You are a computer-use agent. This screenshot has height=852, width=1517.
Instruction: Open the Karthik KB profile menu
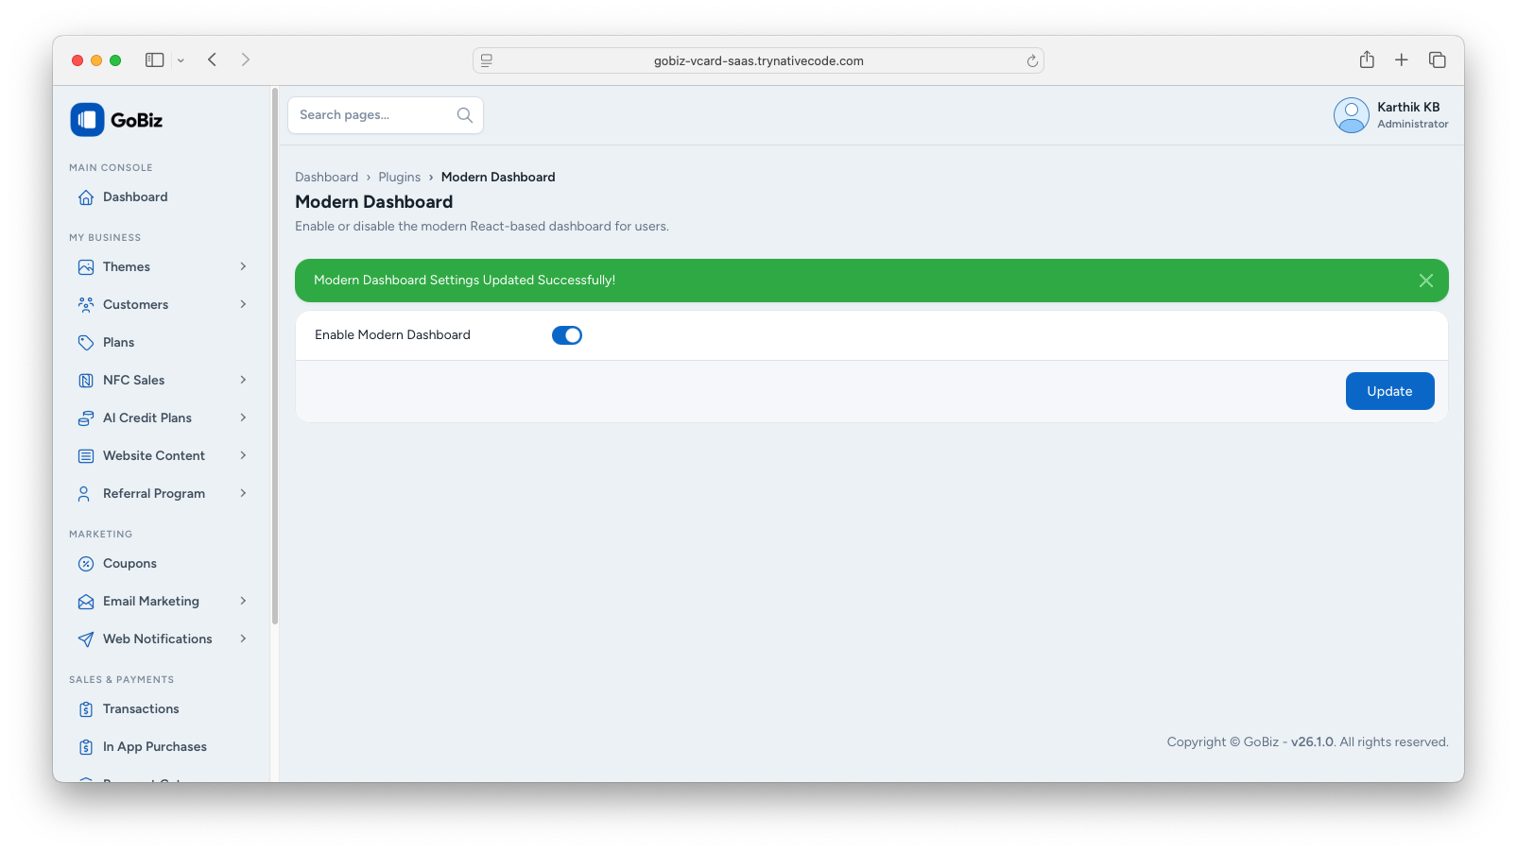click(x=1391, y=115)
